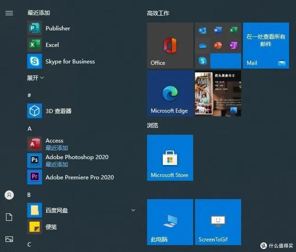Open the 此电脑 tile
This screenshot has height=252, width=296.
[x=170, y=222]
